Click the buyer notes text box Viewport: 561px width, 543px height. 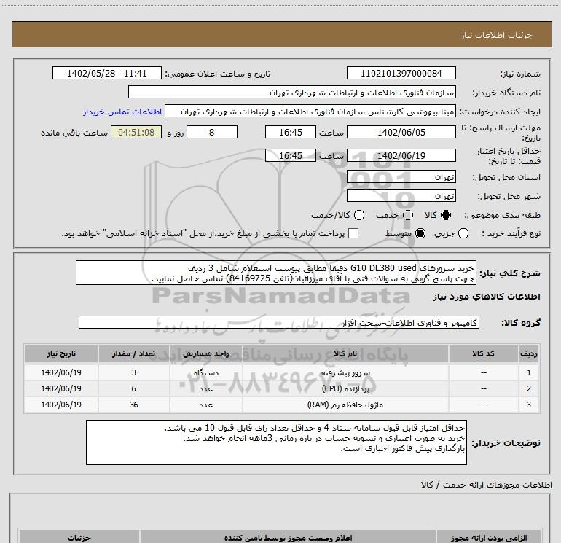(276, 442)
